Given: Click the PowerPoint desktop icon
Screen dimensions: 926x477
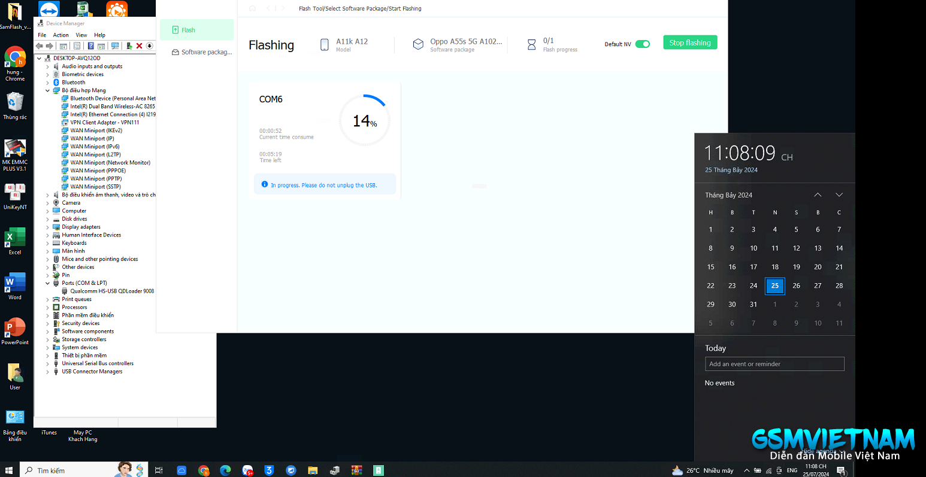Looking at the screenshot, I should (15, 331).
